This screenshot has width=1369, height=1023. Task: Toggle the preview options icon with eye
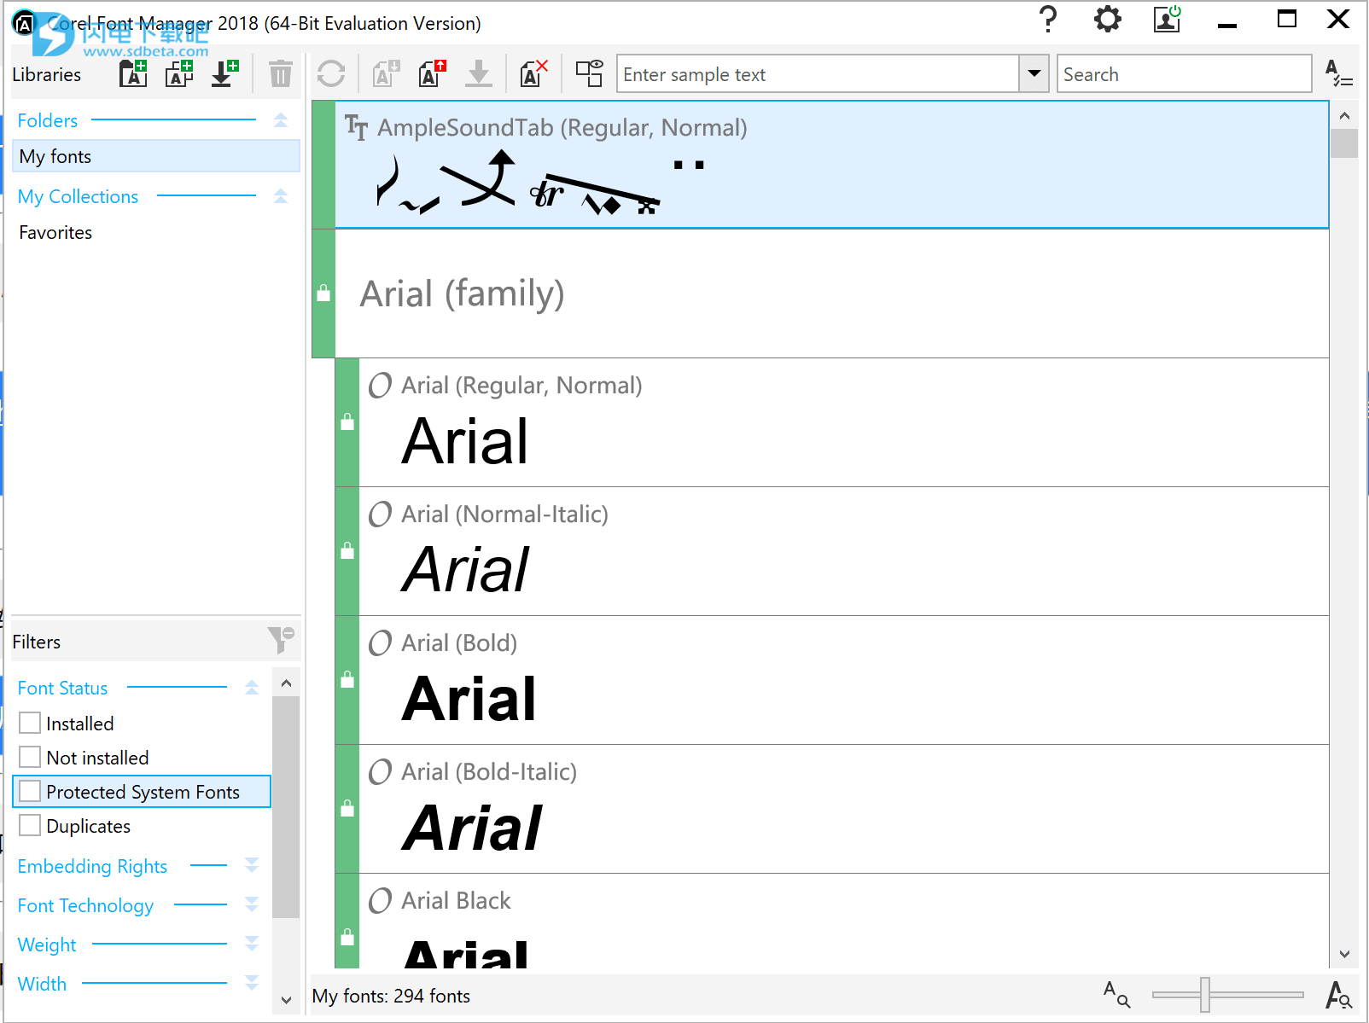point(589,74)
